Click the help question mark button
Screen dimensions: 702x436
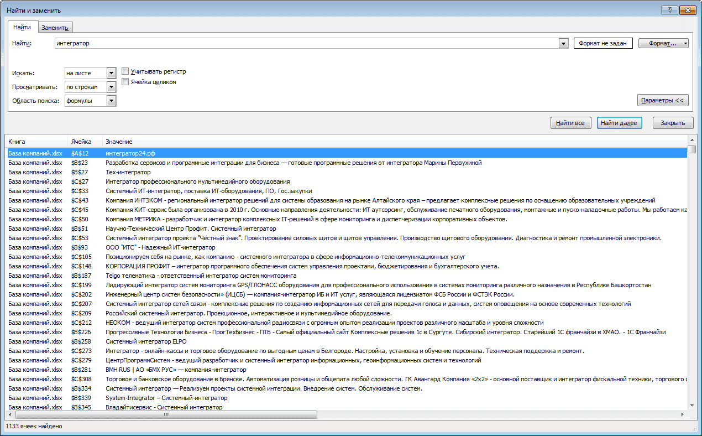click(669, 10)
